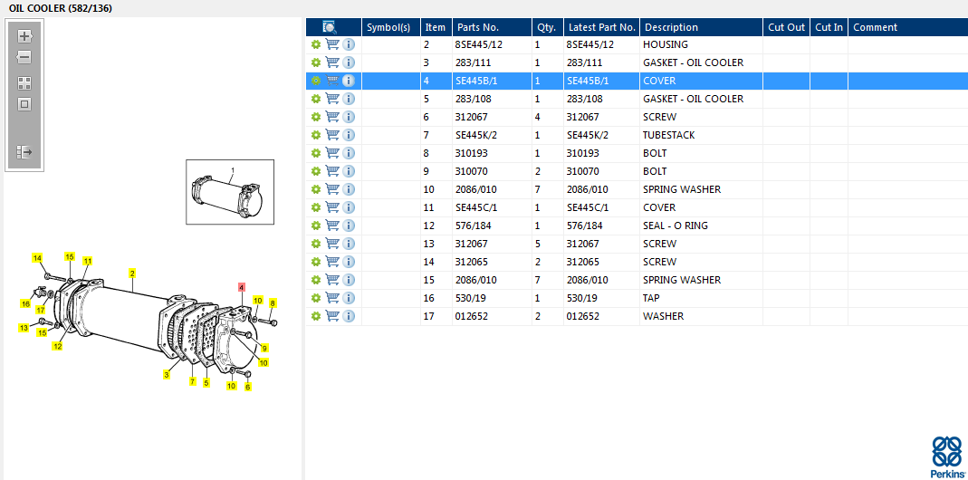The image size is (968, 480).
Task: Click the Cut Out column header
Action: click(x=787, y=27)
